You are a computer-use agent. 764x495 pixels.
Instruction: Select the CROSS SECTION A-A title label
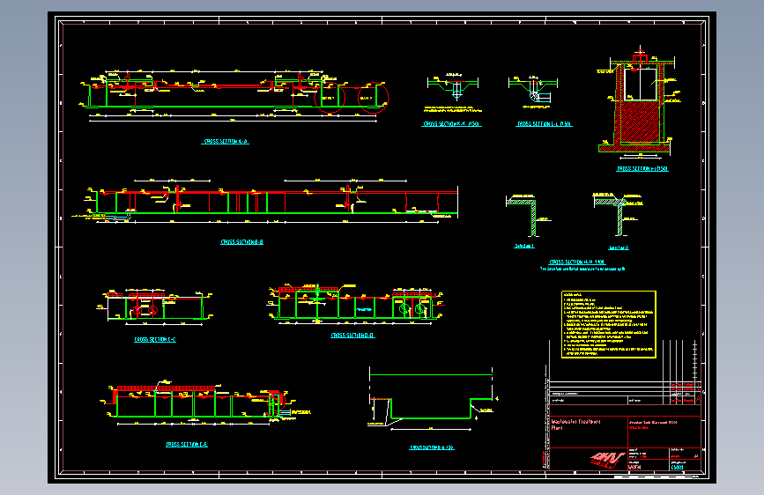click(x=226, y=142)
